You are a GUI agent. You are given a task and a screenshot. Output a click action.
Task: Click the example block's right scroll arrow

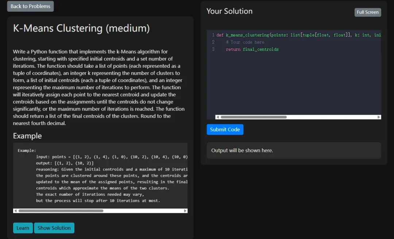[x=185, y=211]
